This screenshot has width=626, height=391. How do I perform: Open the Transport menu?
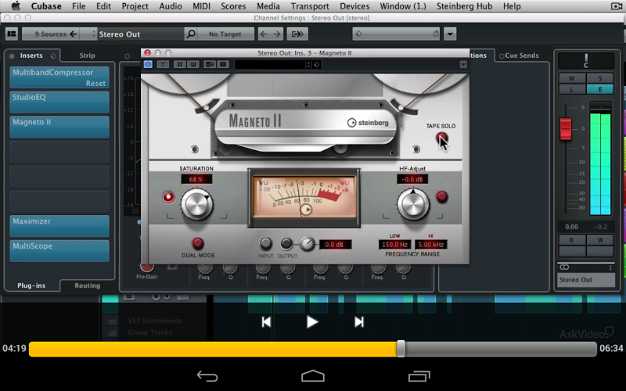[x=310, y=6]
